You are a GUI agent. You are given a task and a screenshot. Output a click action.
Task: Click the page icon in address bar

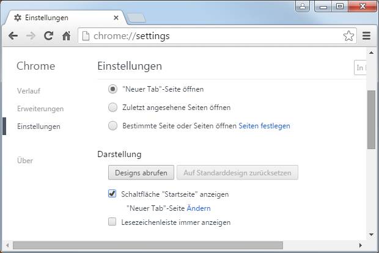pyautogui.click(x=86, y=36)
